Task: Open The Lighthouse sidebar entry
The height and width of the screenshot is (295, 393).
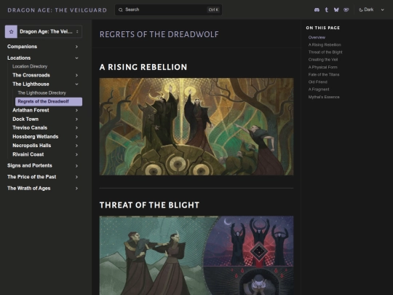Action: (31, 84)
